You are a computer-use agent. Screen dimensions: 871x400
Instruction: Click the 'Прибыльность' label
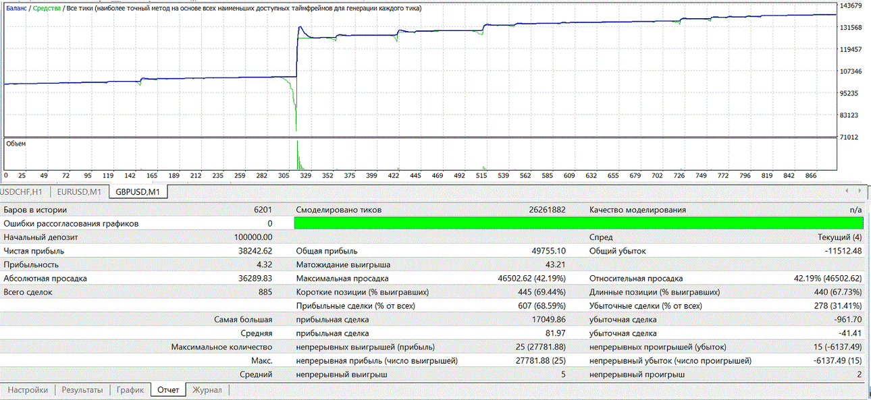(31, 264)
